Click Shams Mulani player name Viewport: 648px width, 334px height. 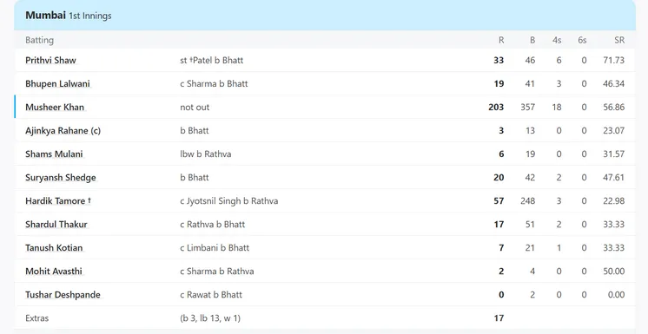click(54, 154)
